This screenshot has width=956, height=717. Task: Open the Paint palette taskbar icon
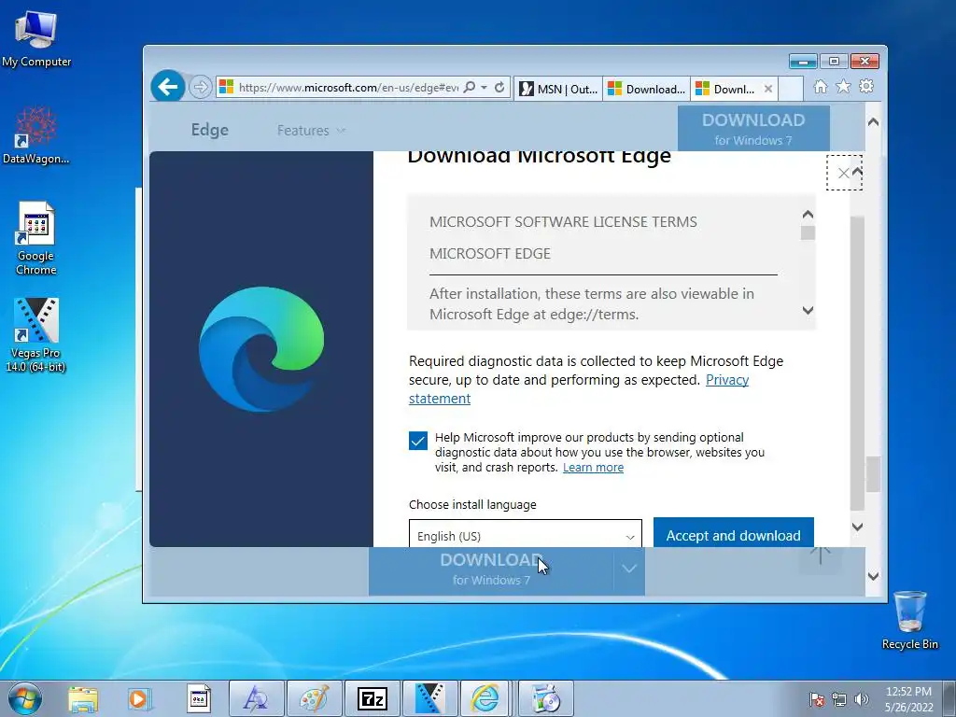point(315,698)
